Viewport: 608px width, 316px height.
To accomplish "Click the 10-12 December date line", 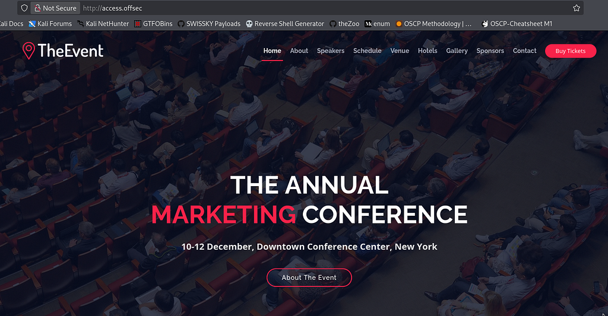I will (309, 247).
